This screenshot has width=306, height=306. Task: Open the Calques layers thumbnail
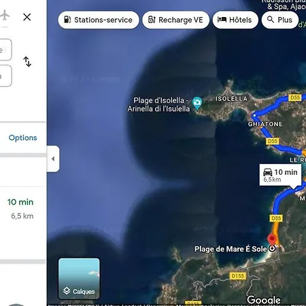click(x=79, y=279)
